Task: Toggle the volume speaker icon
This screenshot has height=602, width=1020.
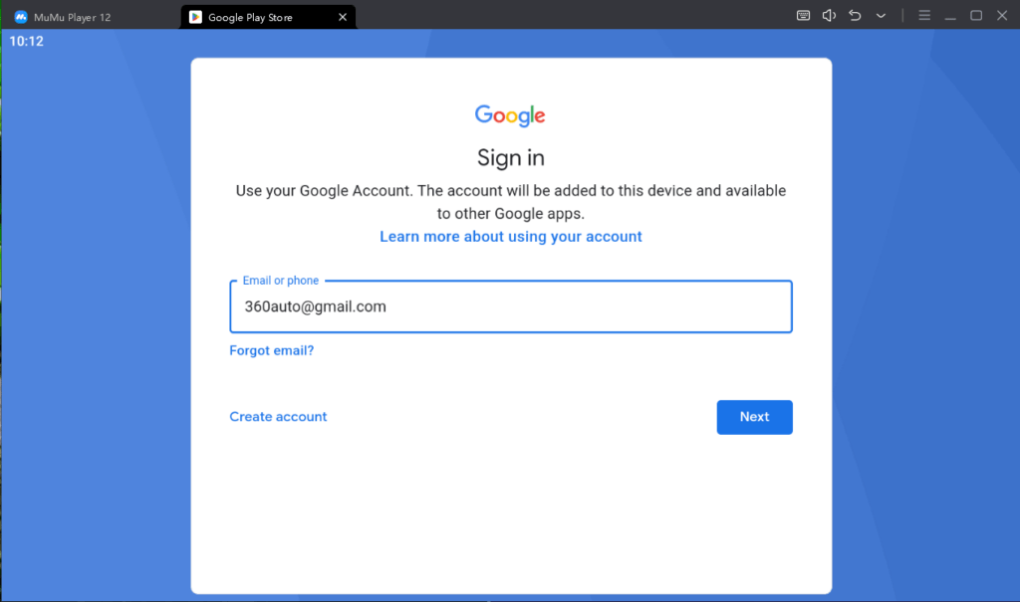Action: coord(829,16)
